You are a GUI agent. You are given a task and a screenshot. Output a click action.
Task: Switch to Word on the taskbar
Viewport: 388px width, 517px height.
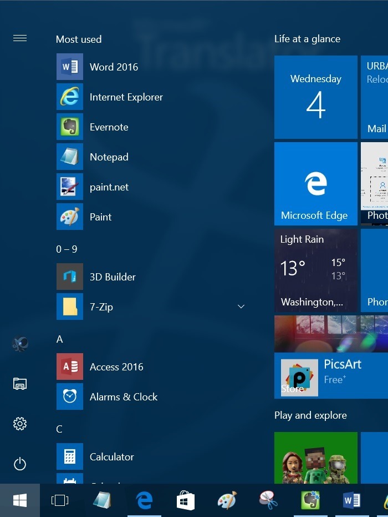click(x=352, y=500)
